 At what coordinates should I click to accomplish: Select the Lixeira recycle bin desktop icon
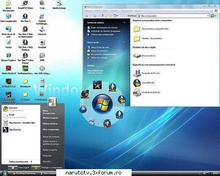tap(8, 44)
